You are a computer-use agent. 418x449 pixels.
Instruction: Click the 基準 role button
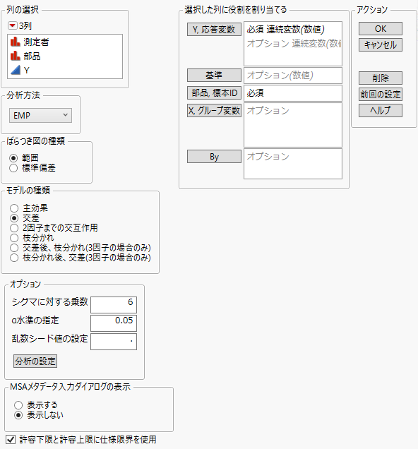pos(214,76)
